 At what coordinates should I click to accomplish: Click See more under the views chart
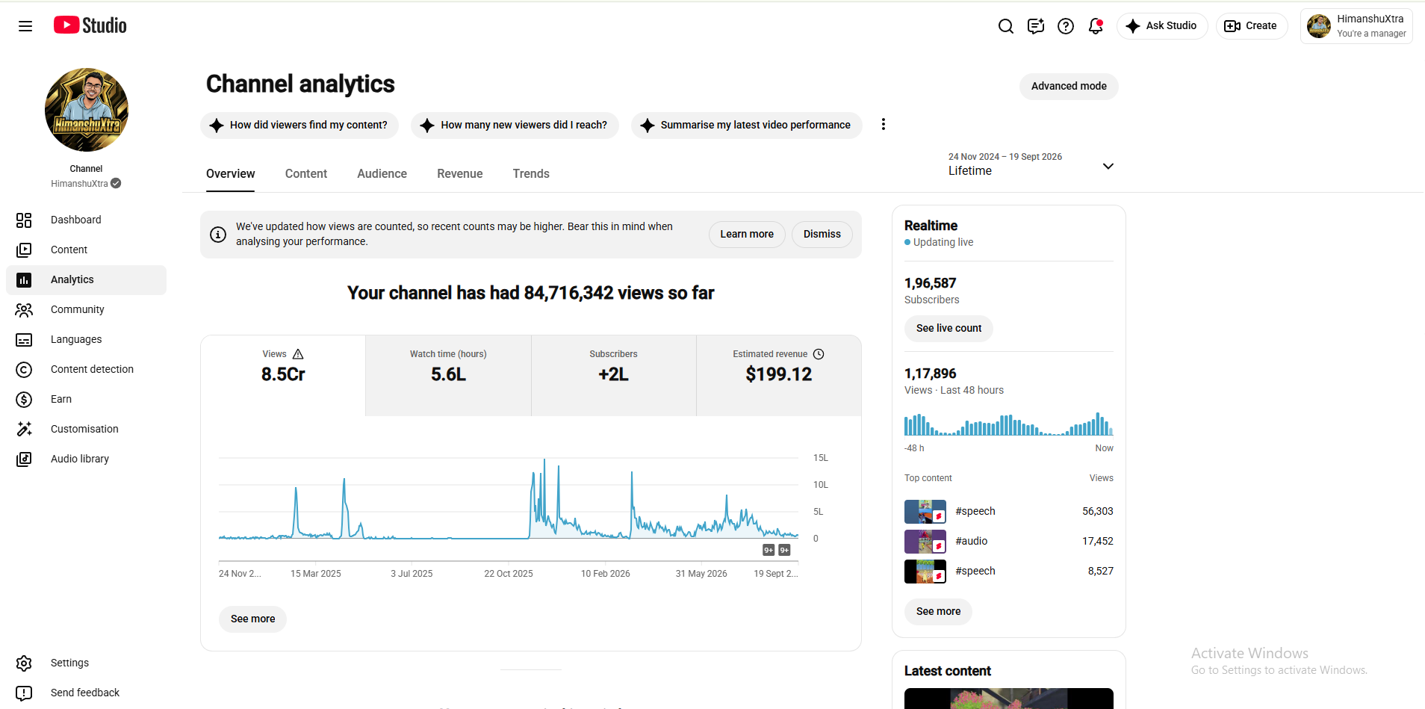coord(252,619)
